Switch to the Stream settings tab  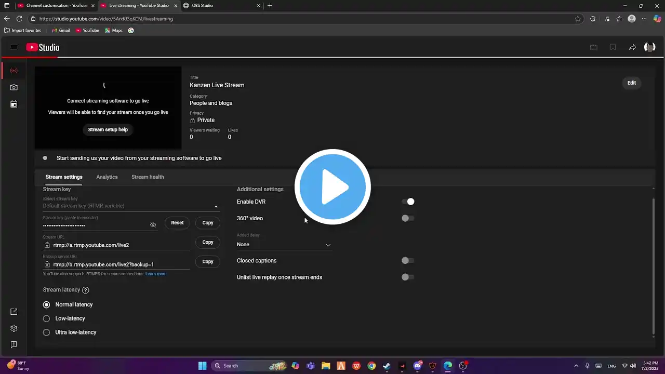[x=64, y=177]
